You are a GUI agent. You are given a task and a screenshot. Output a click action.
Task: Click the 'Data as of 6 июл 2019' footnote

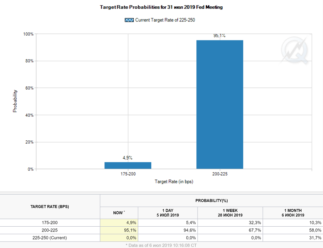point(161,245)
